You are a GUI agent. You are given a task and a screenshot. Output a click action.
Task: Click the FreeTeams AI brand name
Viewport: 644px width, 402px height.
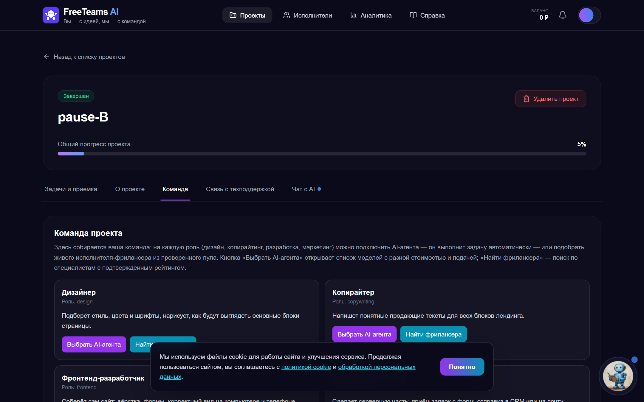(x=91, y=12)
